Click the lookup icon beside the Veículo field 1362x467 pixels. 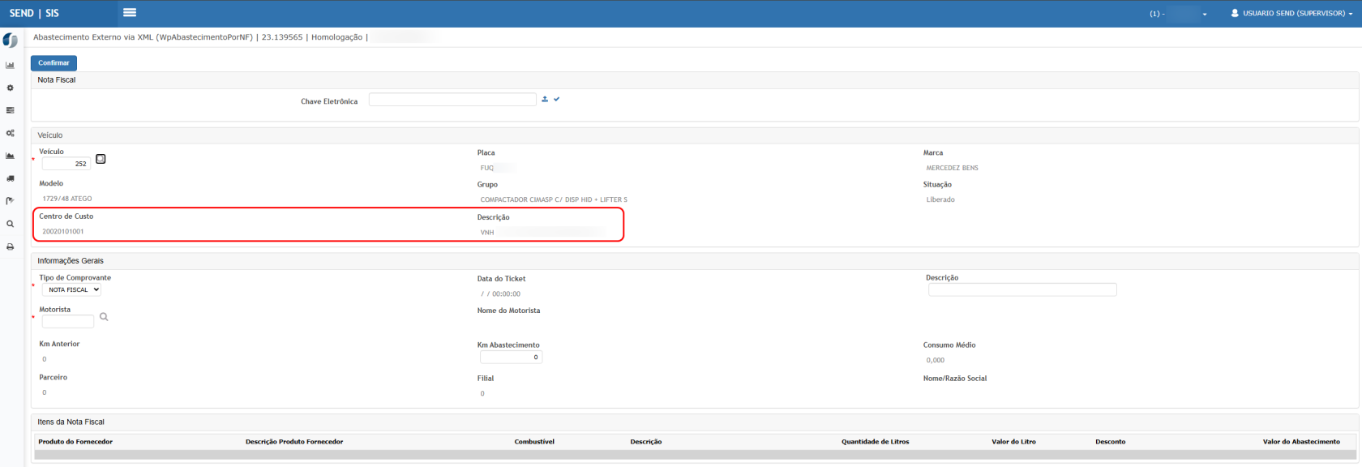(101, 159)
